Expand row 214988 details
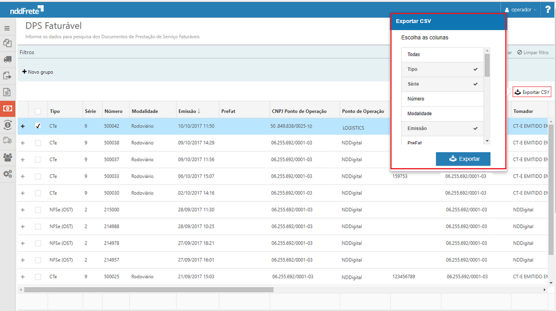The height and width of the screenshot is (311, 556). point(22,227)
